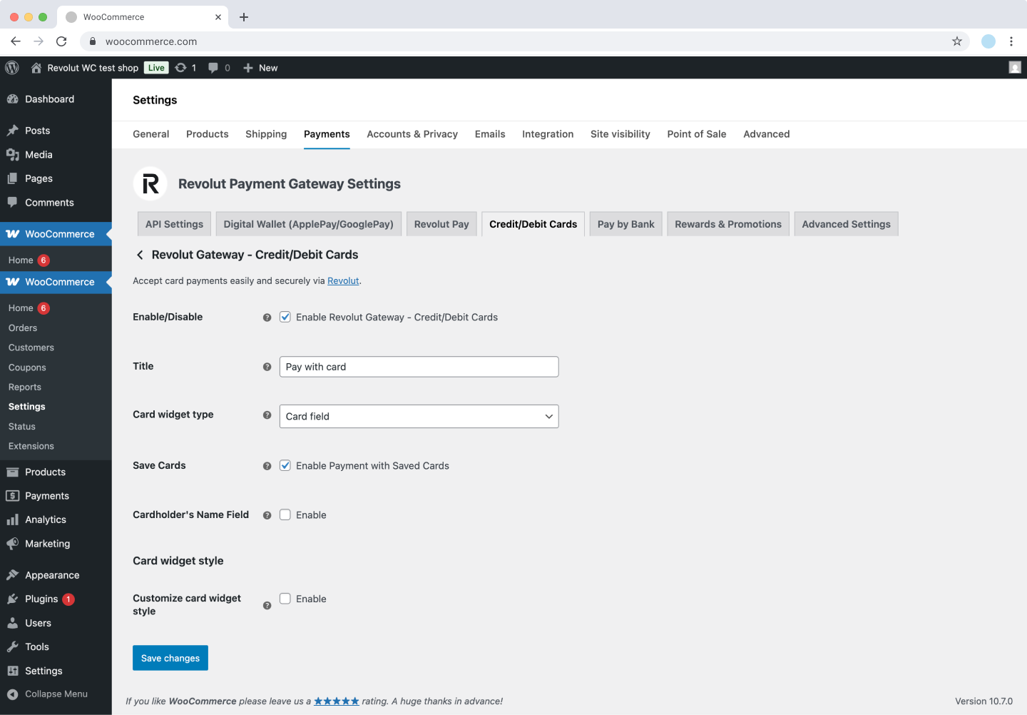This screenshot has height=715, width=1027.
Task: Open Coupons in WooCommerce submenu
Action: click(27, 367)
